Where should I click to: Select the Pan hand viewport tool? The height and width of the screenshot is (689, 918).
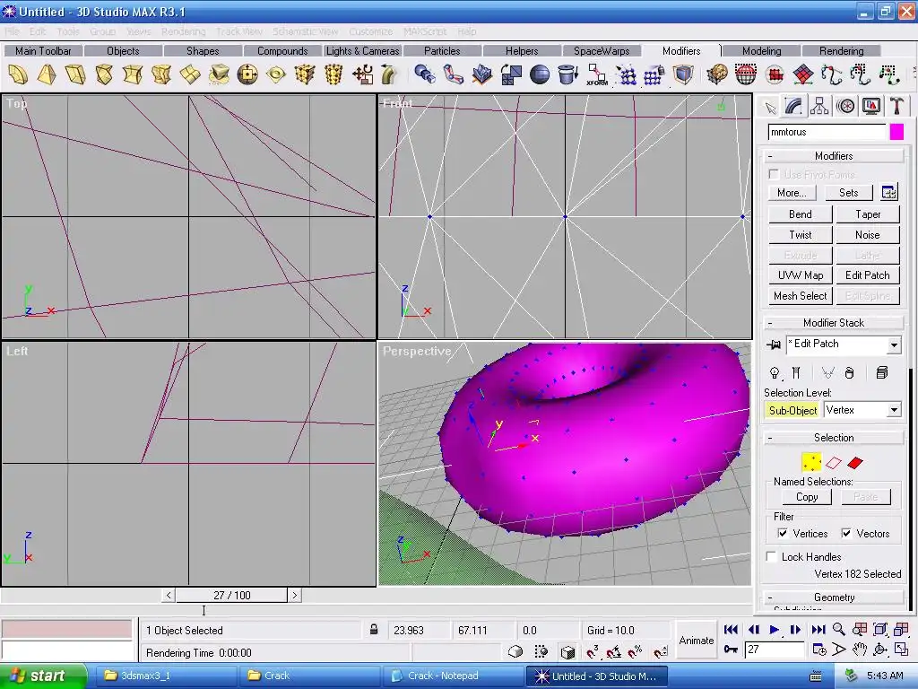(x=859, y=650)
